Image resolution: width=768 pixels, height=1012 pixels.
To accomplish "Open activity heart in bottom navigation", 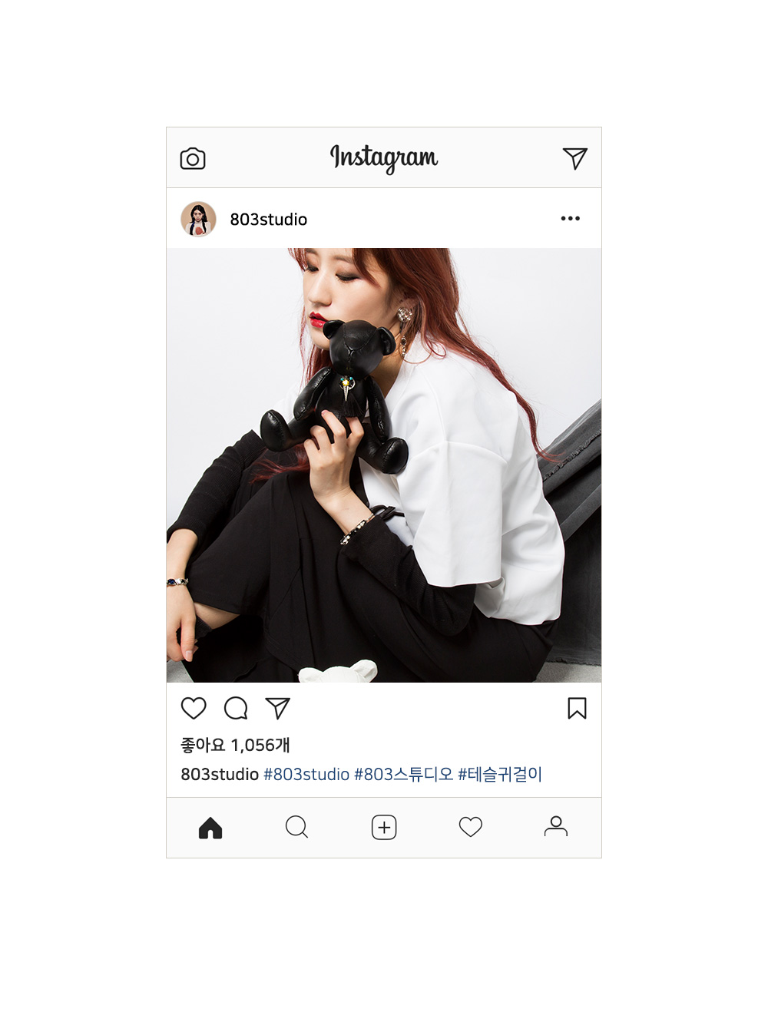I will pos(471,827).
